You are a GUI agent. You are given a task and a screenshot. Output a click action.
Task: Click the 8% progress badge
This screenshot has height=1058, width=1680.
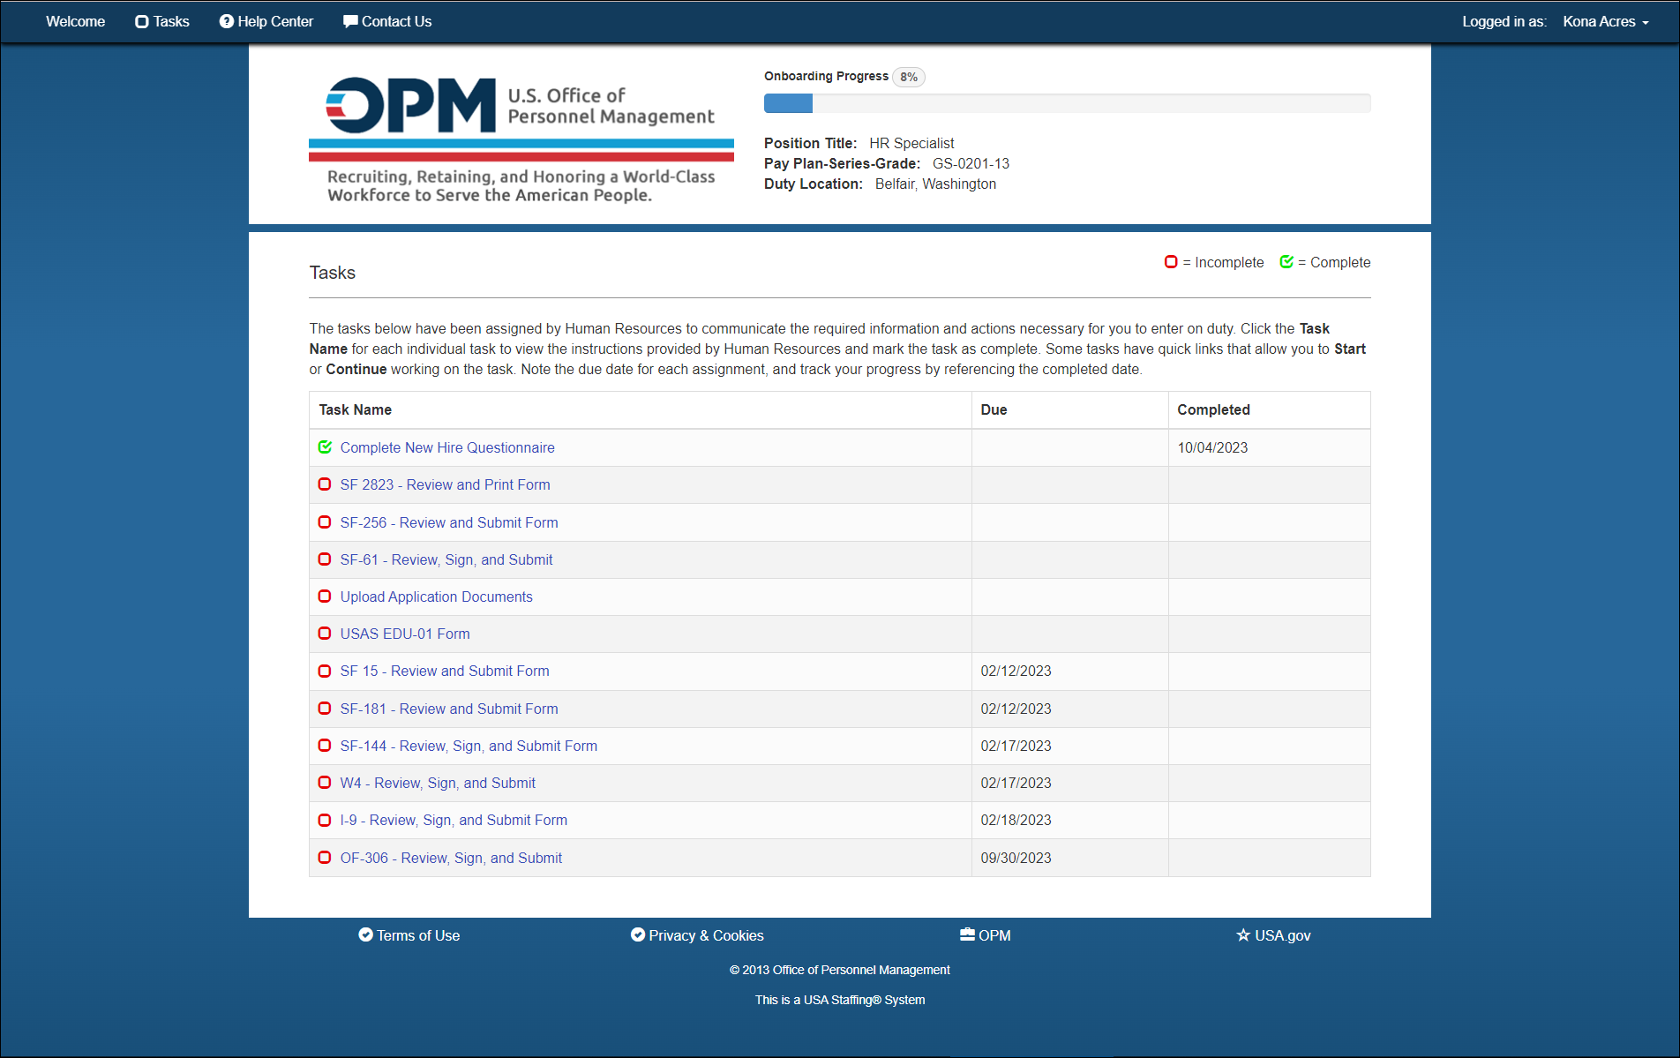(x=909, y=77)
